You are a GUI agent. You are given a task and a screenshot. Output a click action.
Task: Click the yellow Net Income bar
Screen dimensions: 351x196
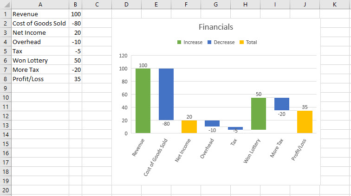point(189,126)
